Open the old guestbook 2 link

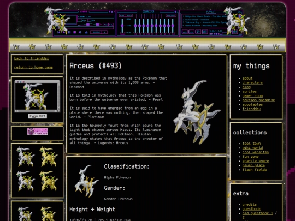tap(244, 217)
